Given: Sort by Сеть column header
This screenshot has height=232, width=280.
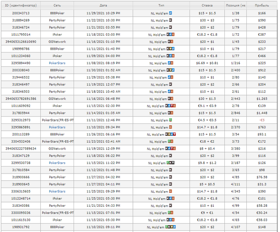Looking at the screenshot, I should (x=57, y=5).
